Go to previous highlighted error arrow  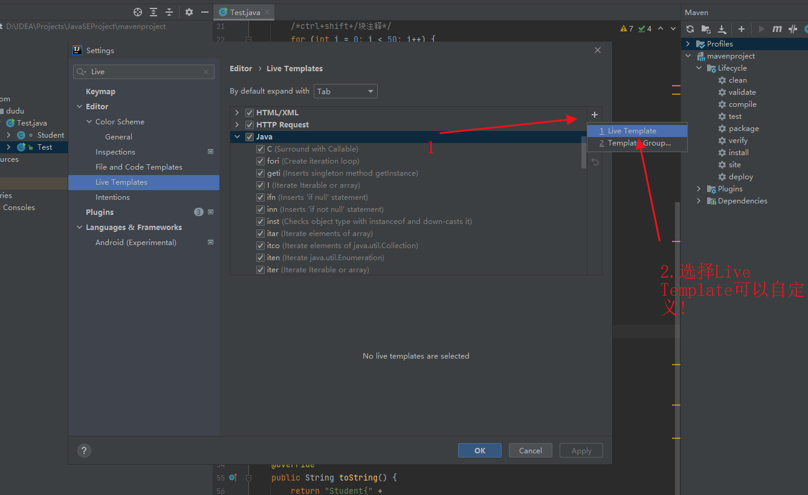pos(661,28)
